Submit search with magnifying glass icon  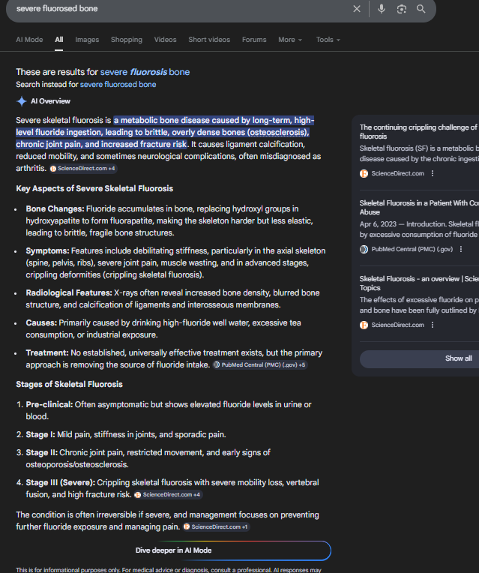pos(421,9)
